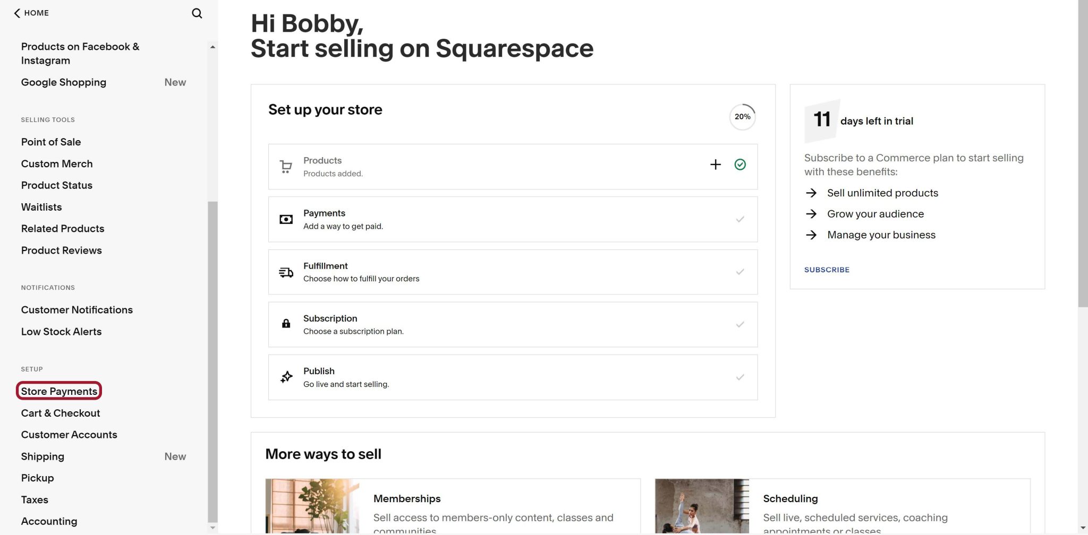Click the grey checkmark in Payments row
Image resolution: width=1088 pixels, height=535 pixels.
point(740,219)
